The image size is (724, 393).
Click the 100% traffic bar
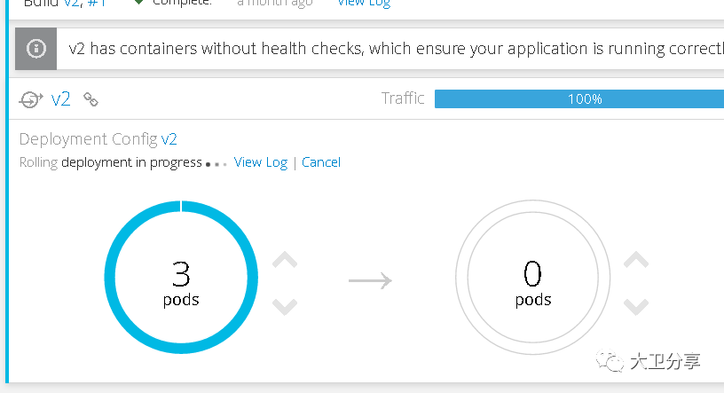click(x=579, y=98)
